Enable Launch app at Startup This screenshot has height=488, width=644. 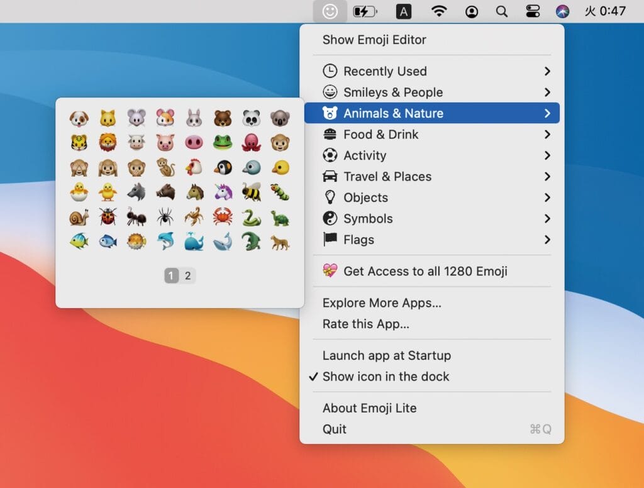click(x=386, y=355)
